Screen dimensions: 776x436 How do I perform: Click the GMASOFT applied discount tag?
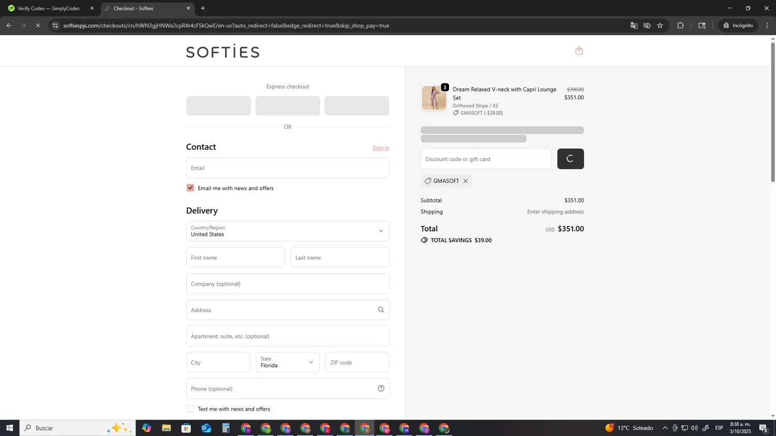click(446, 181)
